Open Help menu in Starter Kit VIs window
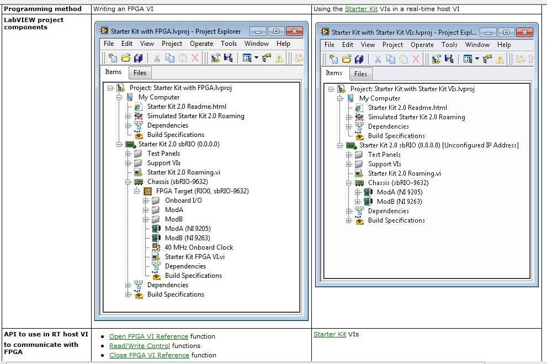 point(504,45)
